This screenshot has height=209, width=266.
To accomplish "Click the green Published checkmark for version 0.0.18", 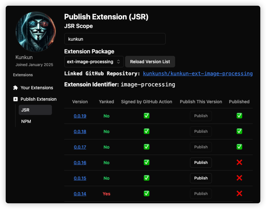I will click(x=239, y=131).
